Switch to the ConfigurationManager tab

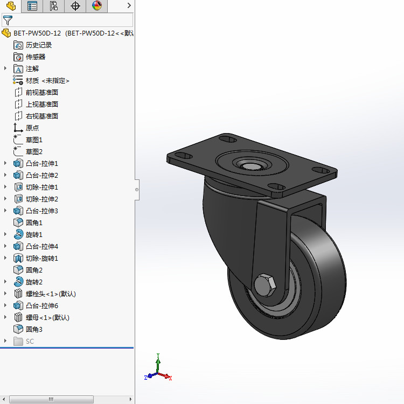(x=53, y=6)
